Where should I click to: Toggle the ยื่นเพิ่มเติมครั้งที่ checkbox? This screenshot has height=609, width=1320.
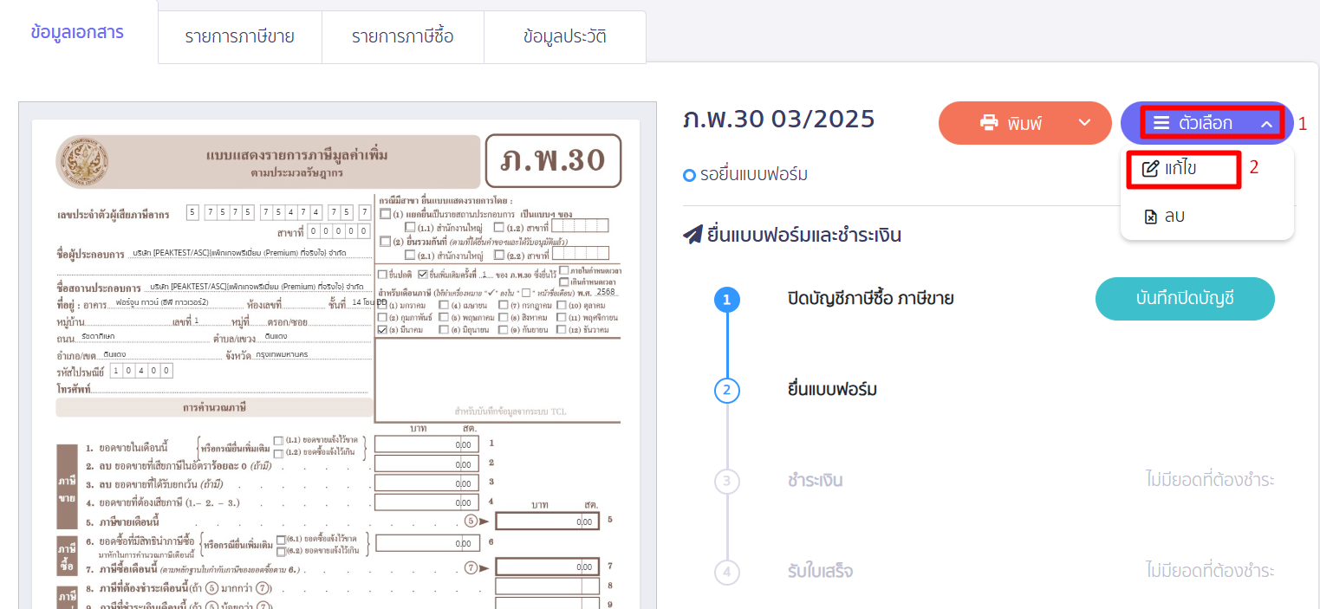[422, 275]
